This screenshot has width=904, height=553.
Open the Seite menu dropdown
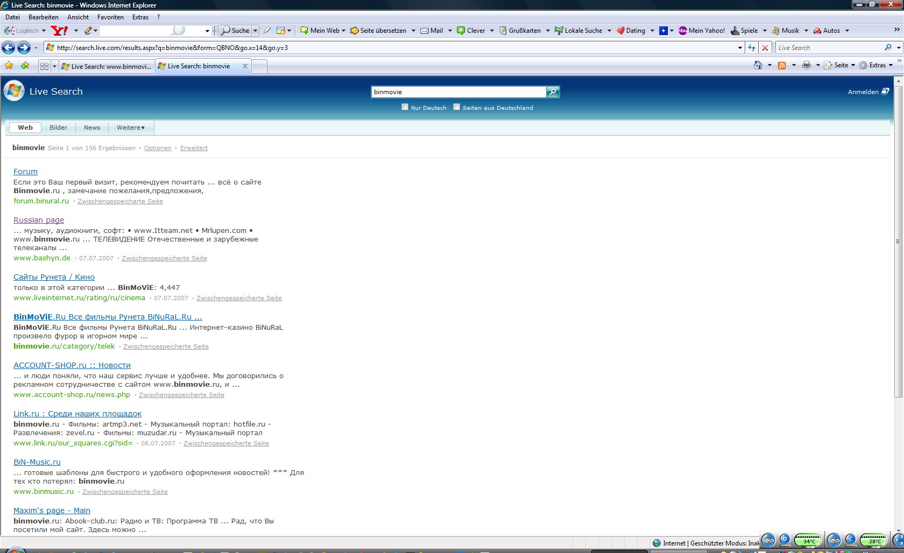click(x=840, y=65)
